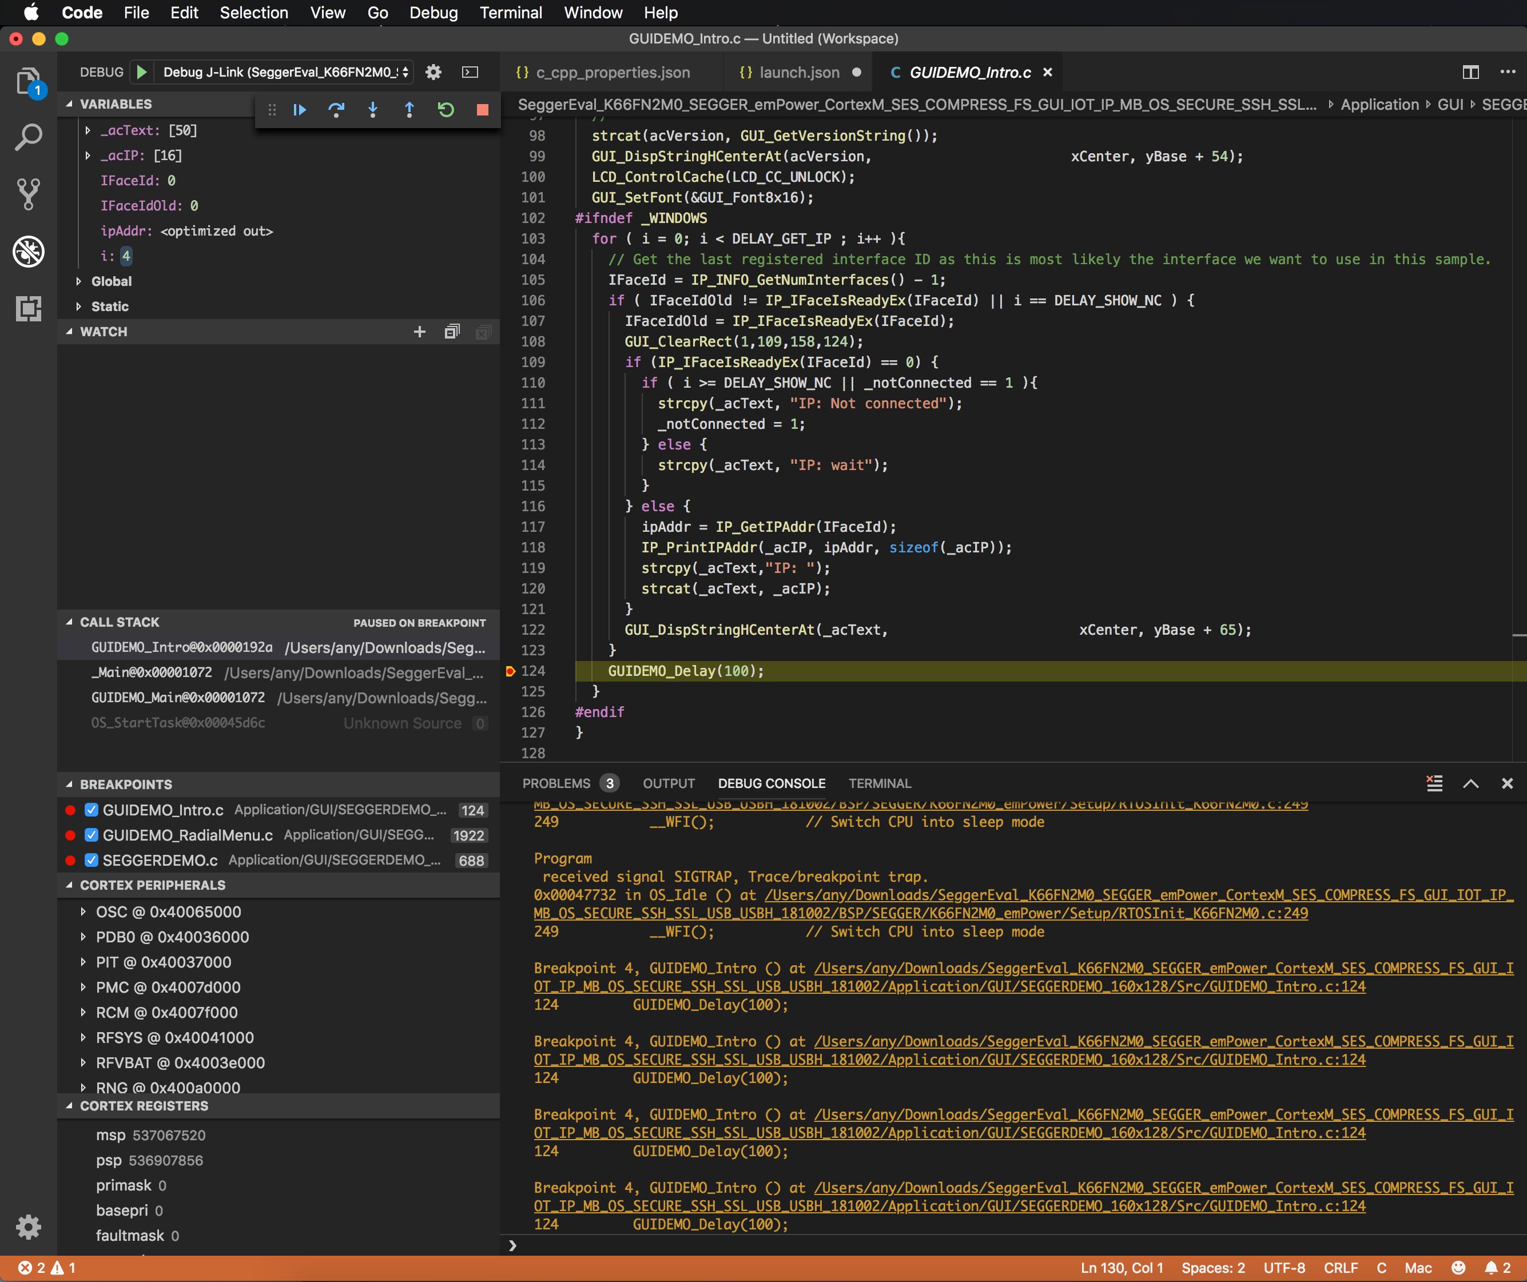
Task: Open the Apple menu
Action: pyautogui.click(x=30, y=13)
